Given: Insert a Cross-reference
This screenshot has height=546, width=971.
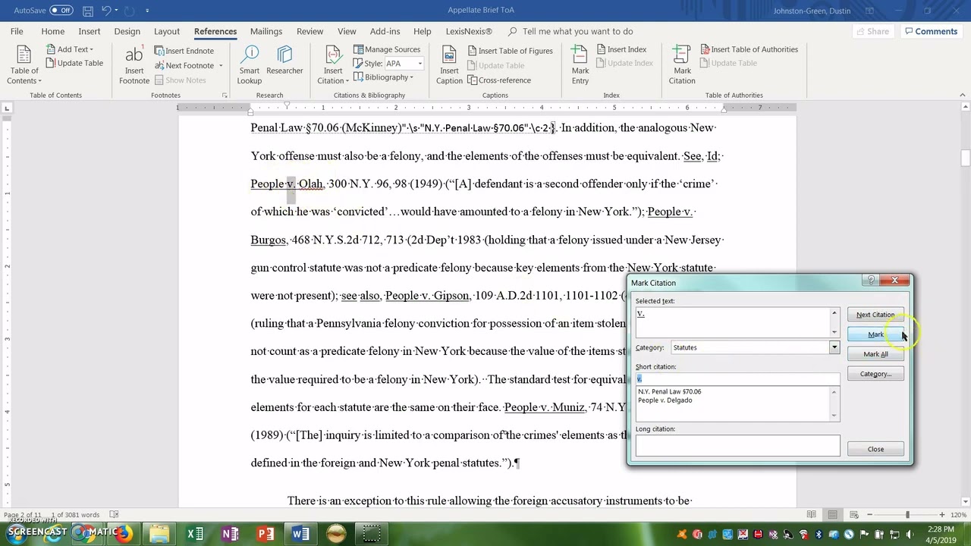Looking at the screenshot, I should (x=498, y=80).
